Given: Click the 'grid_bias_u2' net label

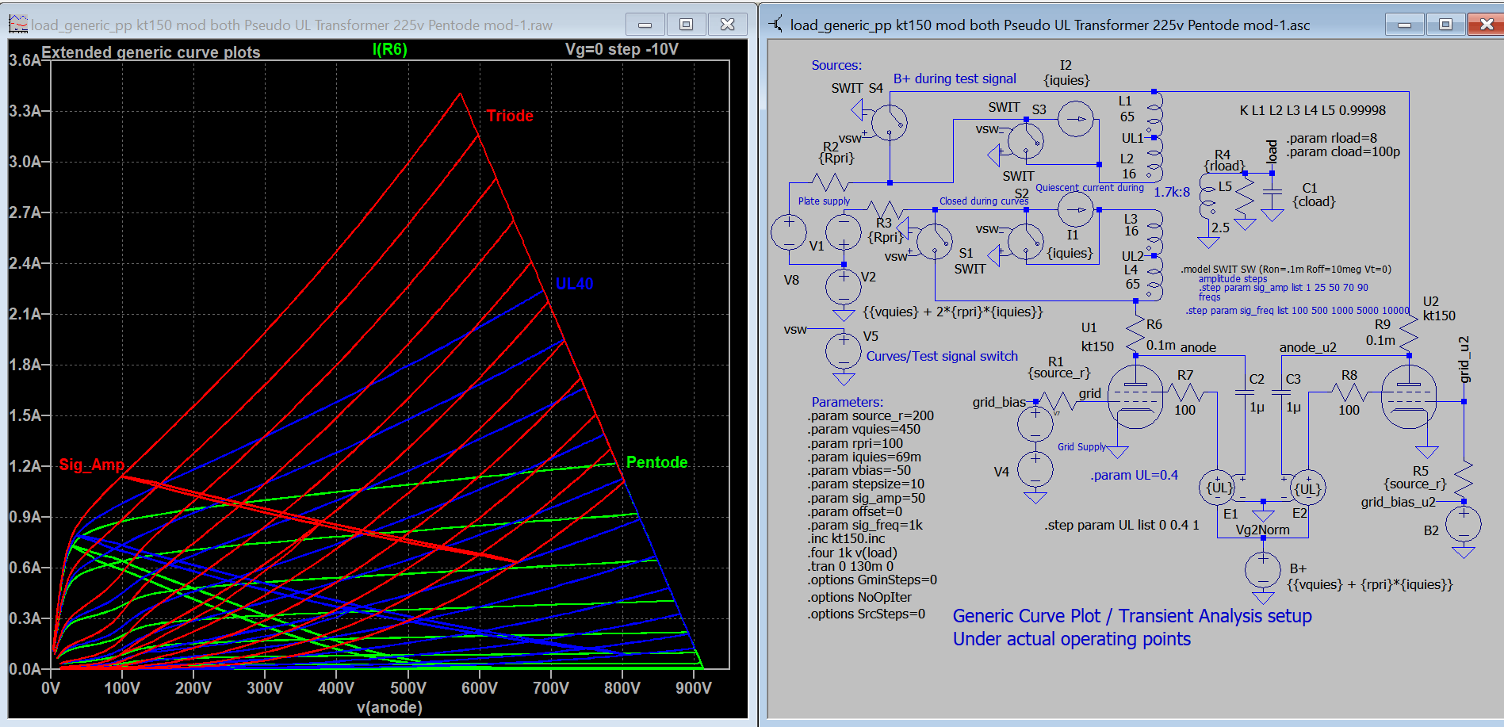Looking at the screenshot, I should click(1399, 502).
